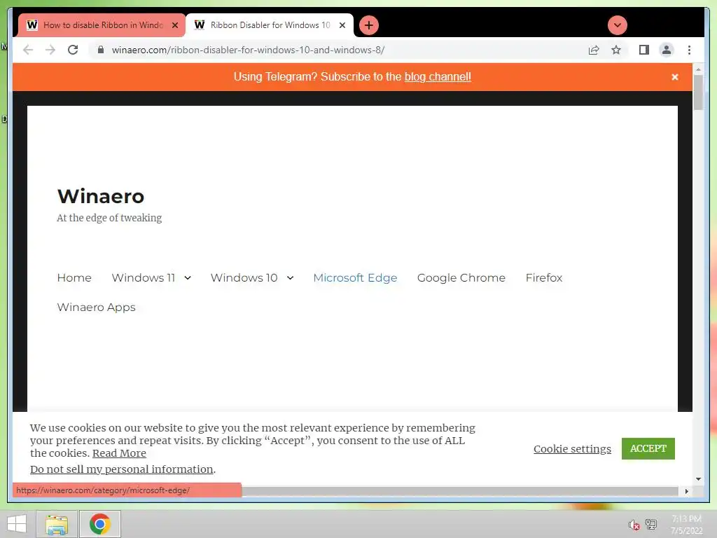Image resolution: width=717 pixels, height=538 pixels.
Task: Open the Microsoft Edge category
Action: [355, 277]
